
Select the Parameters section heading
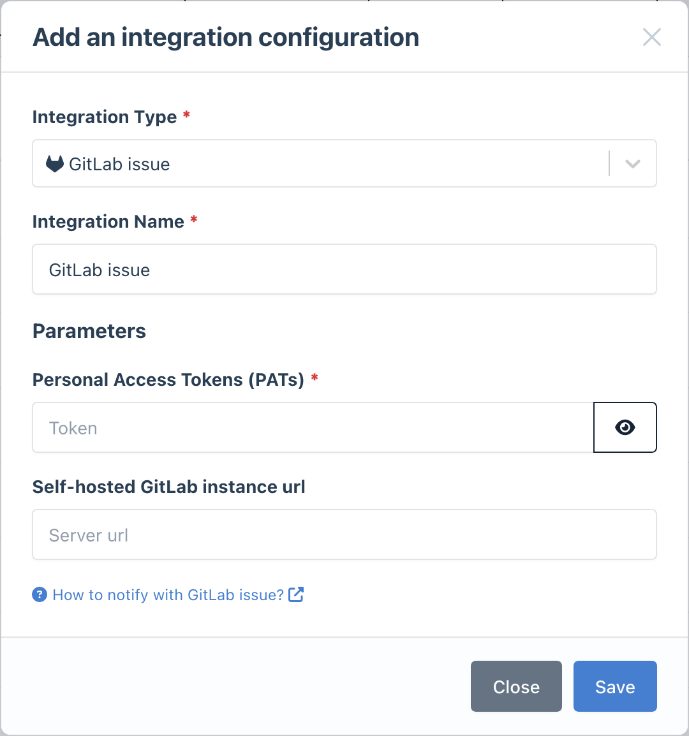click(89, 331)
